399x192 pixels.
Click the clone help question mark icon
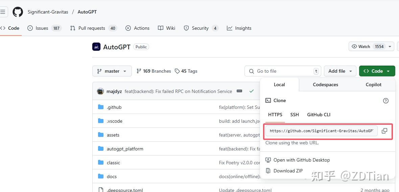pos(386,101)
